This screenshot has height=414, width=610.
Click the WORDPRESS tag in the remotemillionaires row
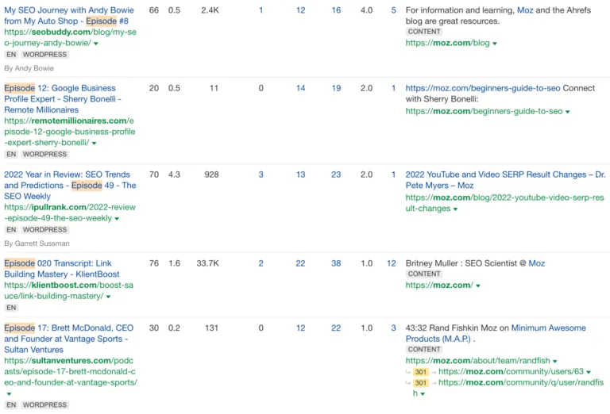click(44, 155)
